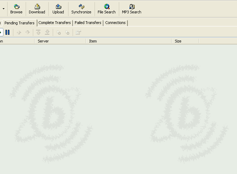This screenshot has height=174, width=237.
Task: Open the Download tool
Action: click(37, 9)
